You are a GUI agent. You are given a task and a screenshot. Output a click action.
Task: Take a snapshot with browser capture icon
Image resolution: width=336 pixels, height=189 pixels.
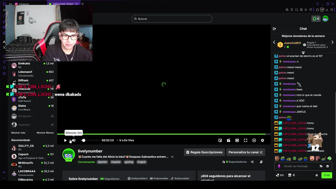click(296, 10)
